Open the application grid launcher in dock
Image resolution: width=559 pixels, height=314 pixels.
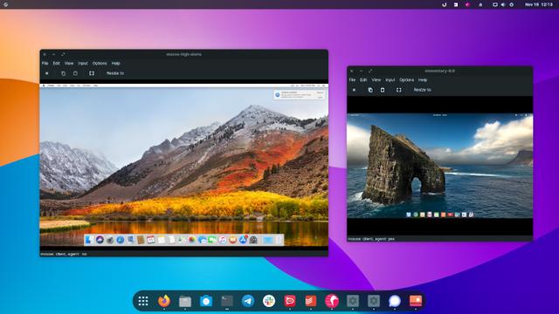tap(143, 301)
